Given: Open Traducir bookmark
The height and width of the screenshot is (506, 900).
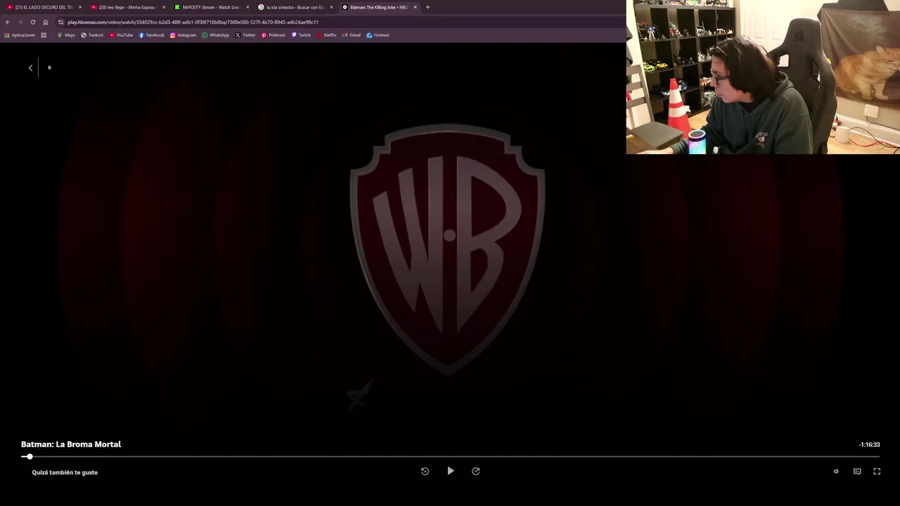Looking at the screenshot, I should coord(92,35).
